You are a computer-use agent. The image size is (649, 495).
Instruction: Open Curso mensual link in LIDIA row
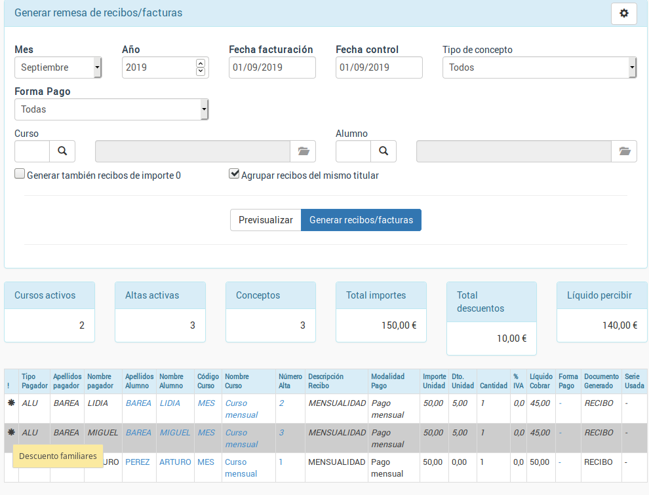[x=241, y=409]
